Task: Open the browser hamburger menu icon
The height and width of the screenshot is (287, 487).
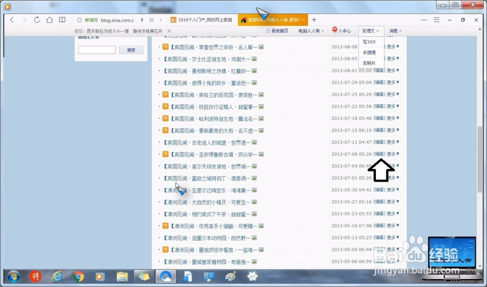Action: coord(437,20)
